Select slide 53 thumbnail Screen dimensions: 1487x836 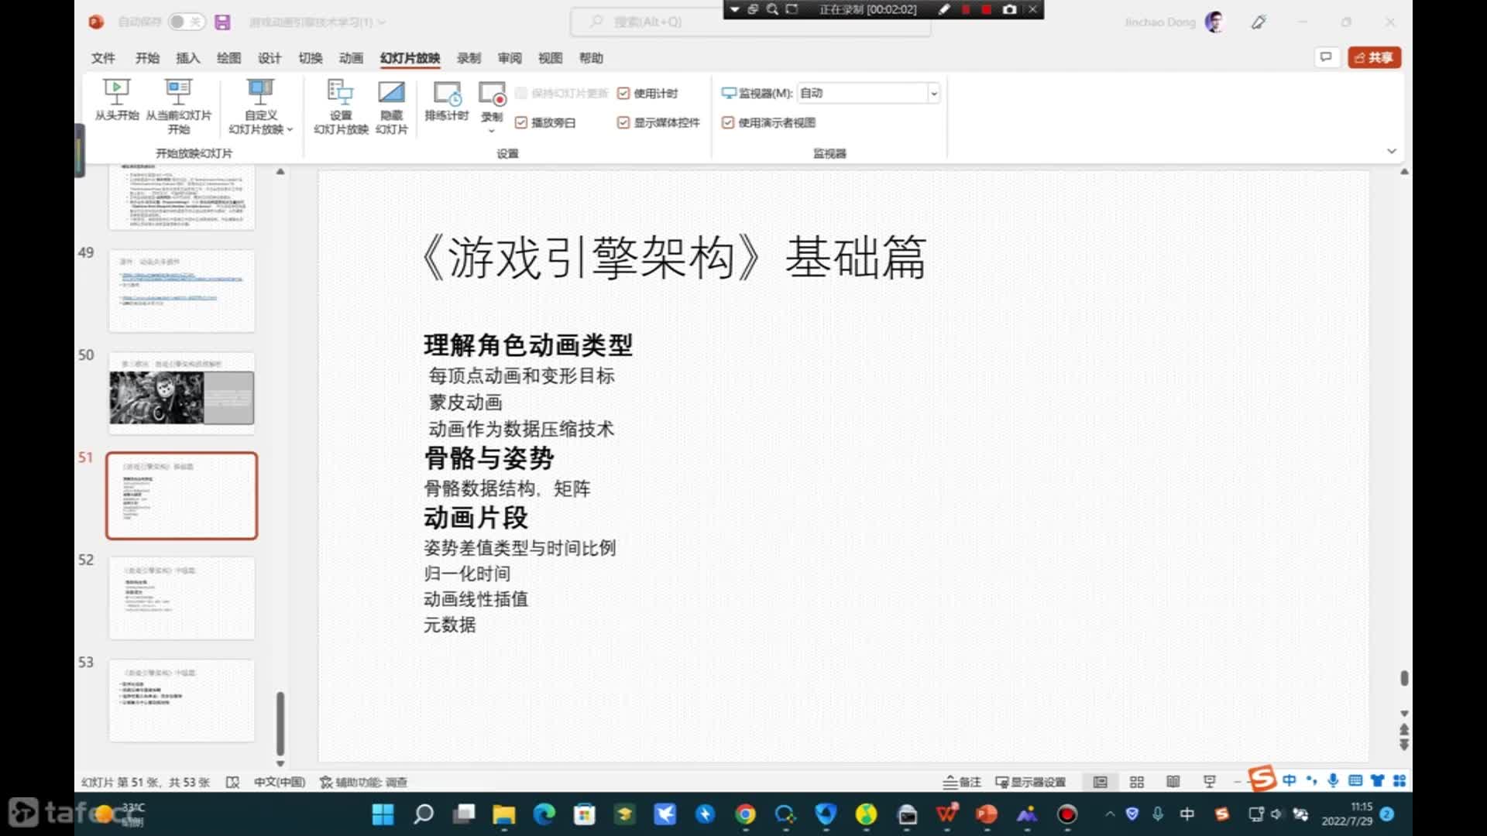click(181, 701)
